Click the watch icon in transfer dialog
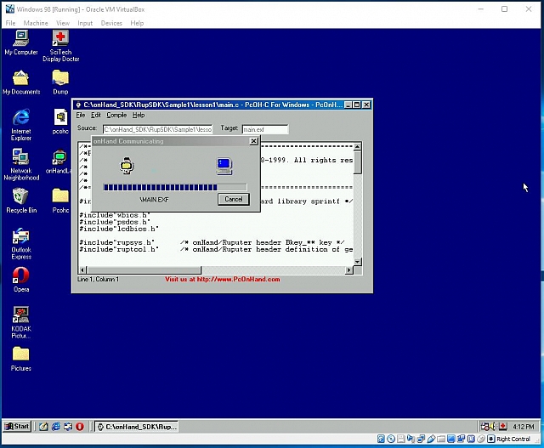Image resolution: width=544 pixels, height=448 pixels. [127, 165]
